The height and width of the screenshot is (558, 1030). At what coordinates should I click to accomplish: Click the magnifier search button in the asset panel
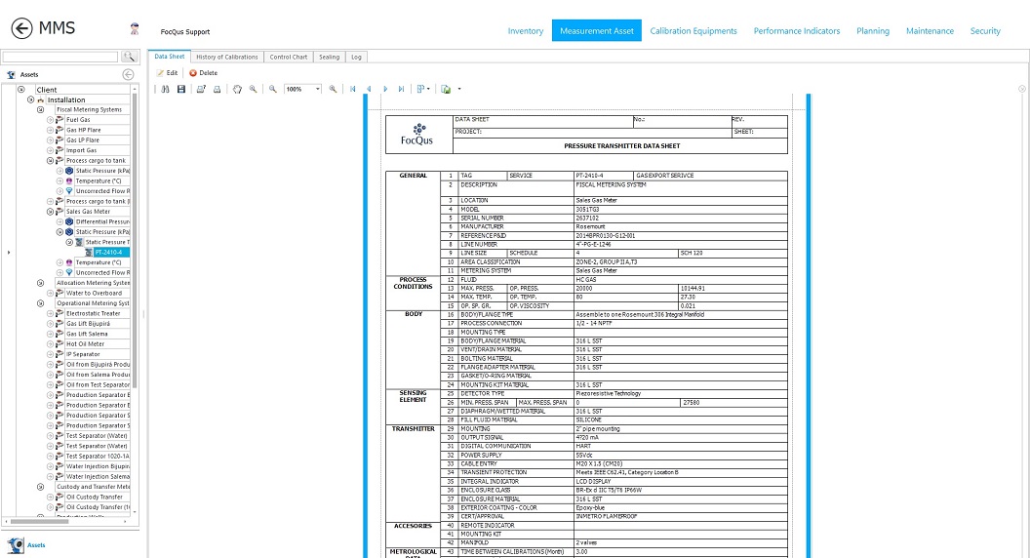click(129, 58)
